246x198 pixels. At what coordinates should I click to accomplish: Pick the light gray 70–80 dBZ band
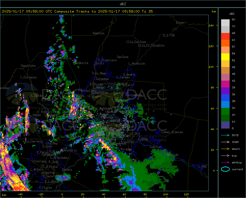pyautogui.click(x=225, y=23)
